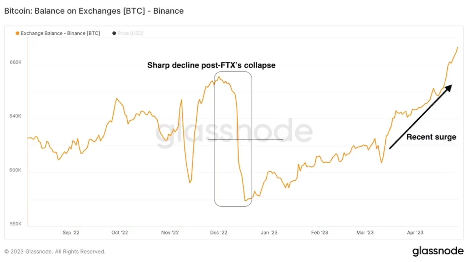Screen dimensions: 471x262
Task: Click the Sharp decline post-FTX's collapse annotation
Action: click(x=211, y=65)
